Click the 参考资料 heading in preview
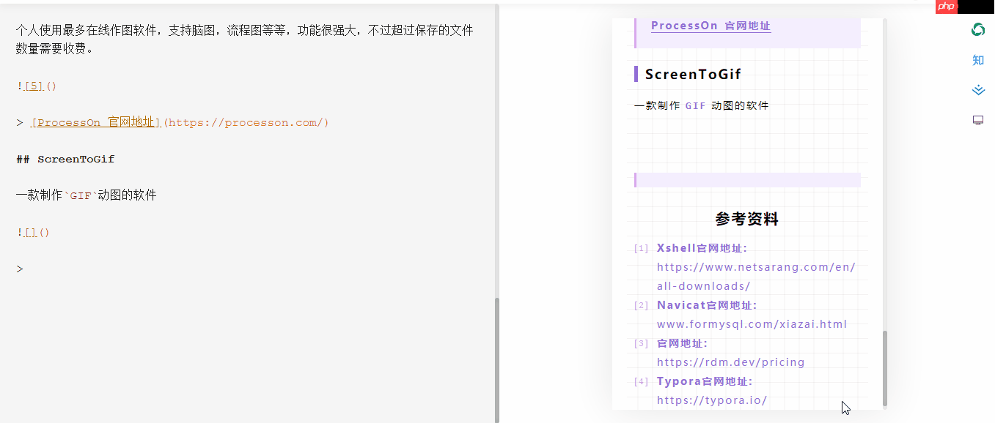The width and height of the screenshot is (995, 423). tap(746, 218)
